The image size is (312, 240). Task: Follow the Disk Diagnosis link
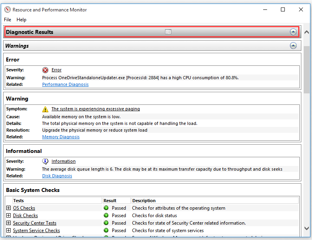point(57,176)
